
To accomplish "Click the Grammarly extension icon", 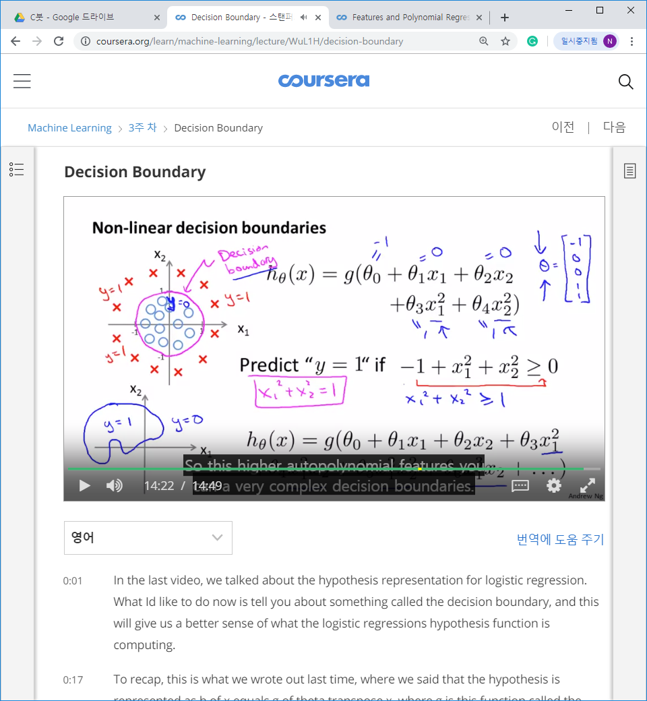I will (x=532, y=41).
